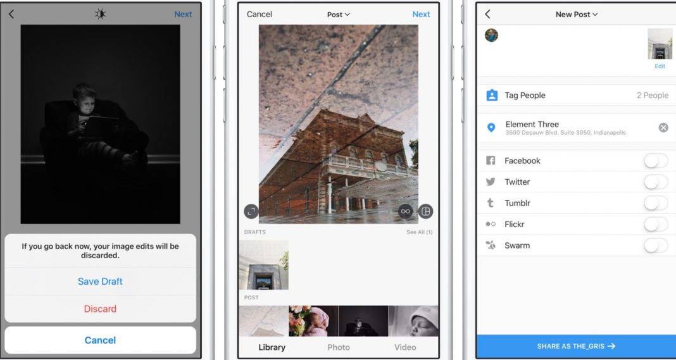
Task: Tap the black-and-white boy photo being edited
Action: coord(101,124)
